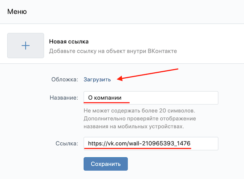Open the Загрузить cover upload link
244x179 pixels.
point(97,79)
